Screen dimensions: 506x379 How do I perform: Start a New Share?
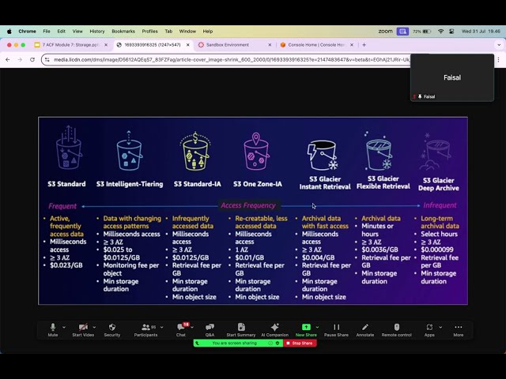(306, 328)
